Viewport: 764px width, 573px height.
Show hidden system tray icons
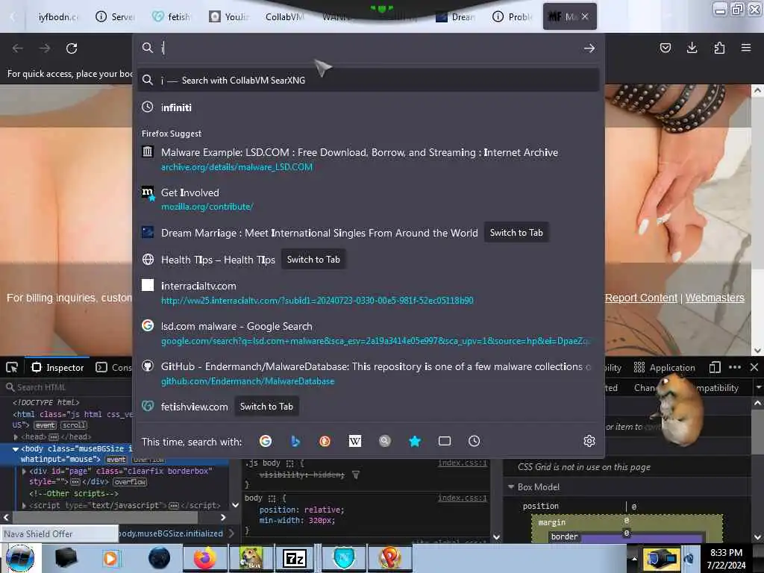[634, 558]
